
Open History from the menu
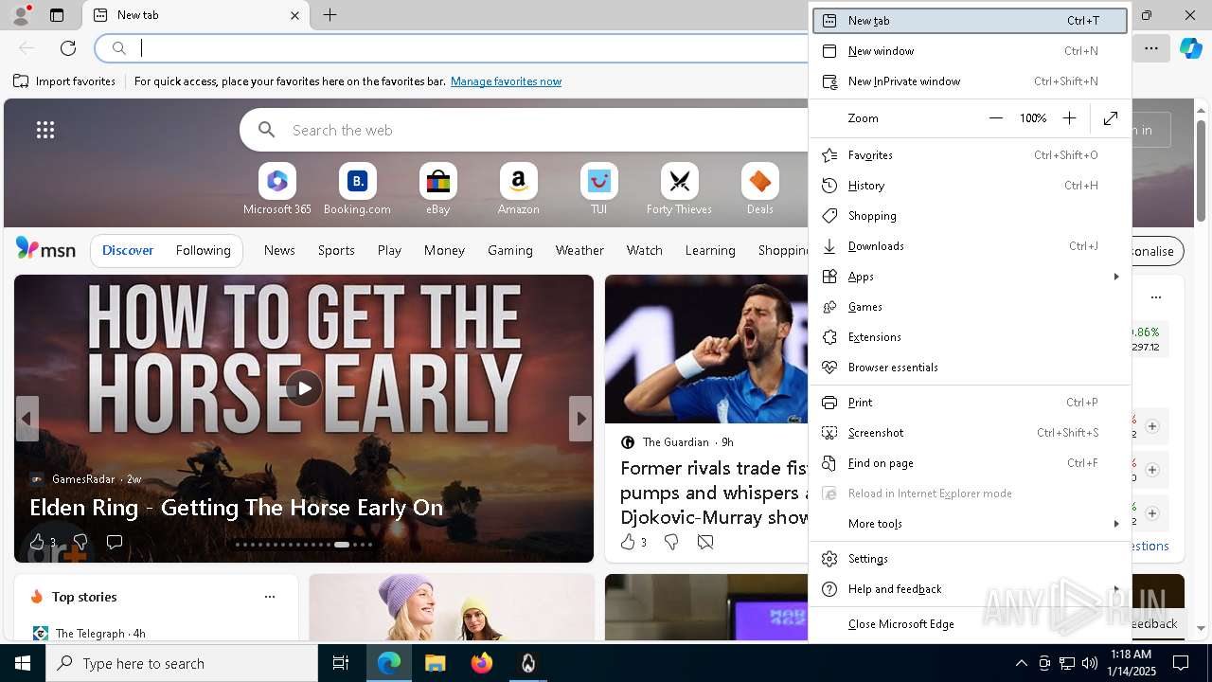(971, 186)
